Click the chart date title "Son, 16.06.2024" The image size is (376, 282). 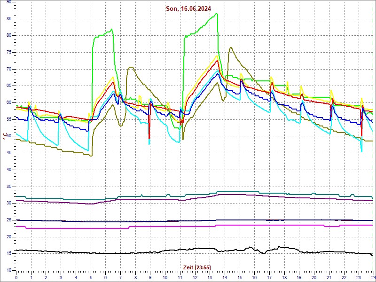(x=188, y=9)
